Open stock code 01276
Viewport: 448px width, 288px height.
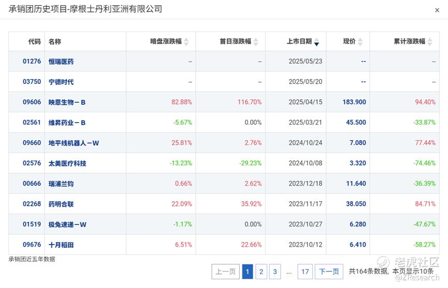click(32, 62)
